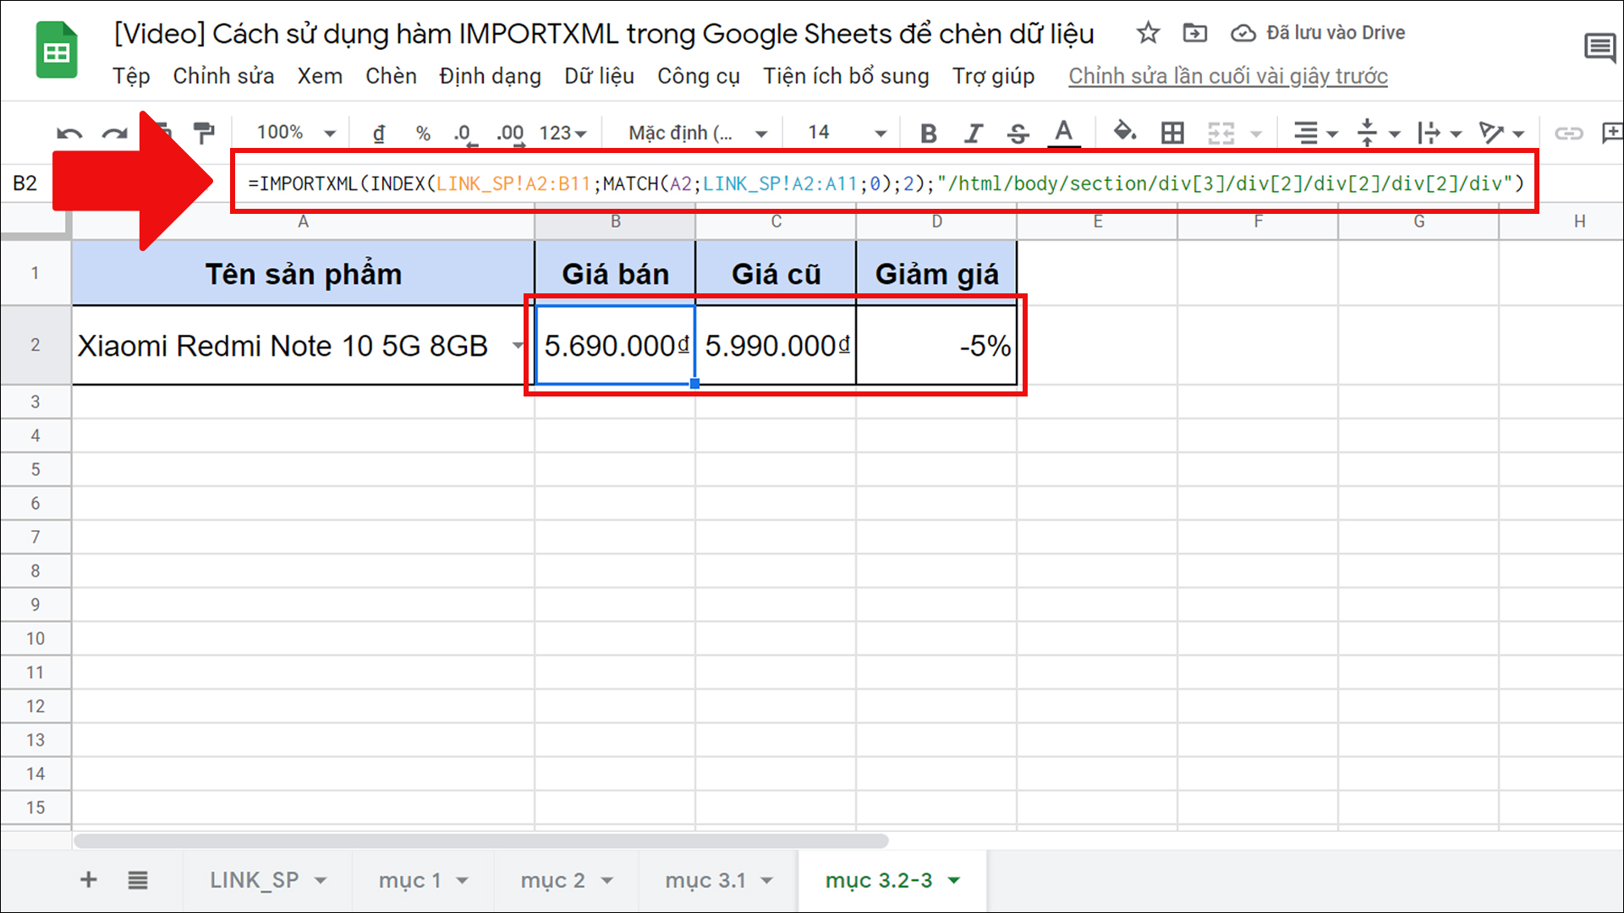Open the Tệp menu
1624x913 pixels.
[x=131, y=76]
